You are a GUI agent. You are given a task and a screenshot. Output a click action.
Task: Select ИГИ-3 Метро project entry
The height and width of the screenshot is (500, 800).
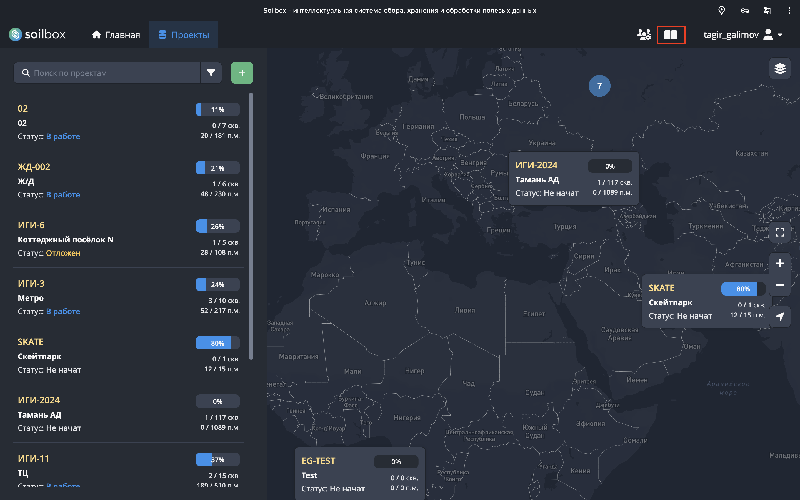31,284
